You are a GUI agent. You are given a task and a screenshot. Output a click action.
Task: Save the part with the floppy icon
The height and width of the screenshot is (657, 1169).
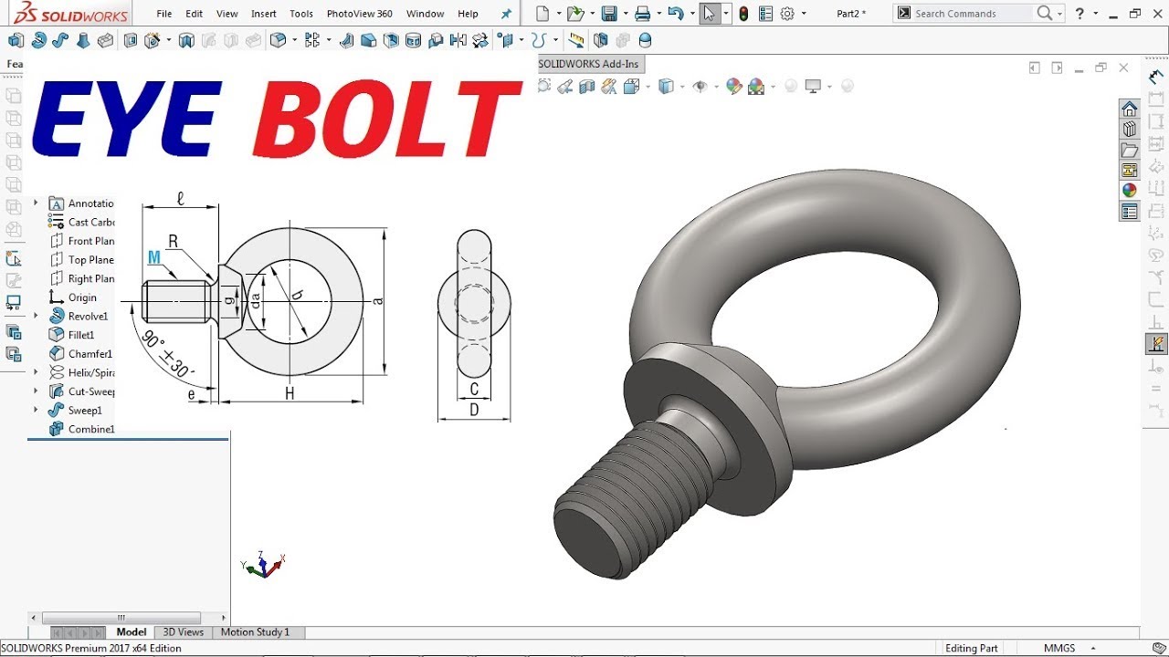(x=609, y=14)
